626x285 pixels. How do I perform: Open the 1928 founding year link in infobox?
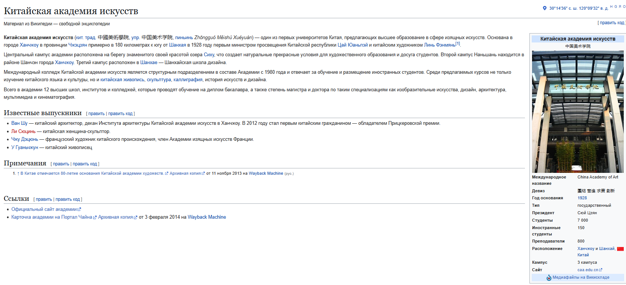pos(582,198)
